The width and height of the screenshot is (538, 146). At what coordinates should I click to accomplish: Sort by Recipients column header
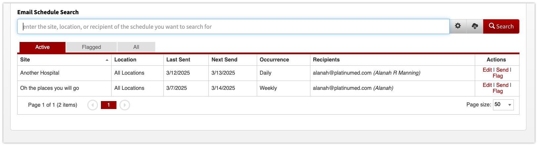[392, 59]
